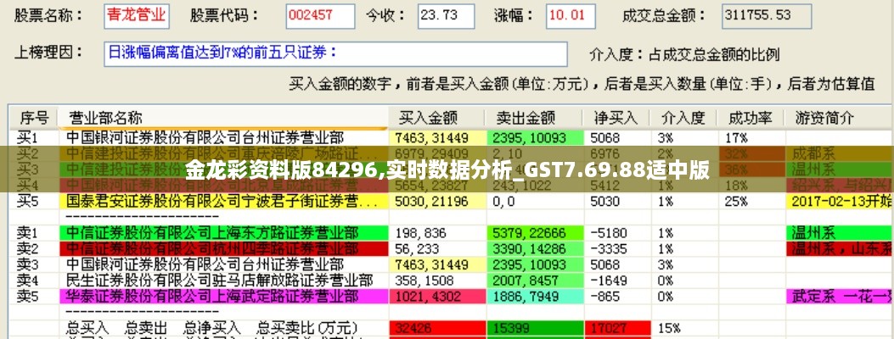894x339 pixels.
Task: Sort by the 游资简介 column header
Action: [x=840, y=118]
